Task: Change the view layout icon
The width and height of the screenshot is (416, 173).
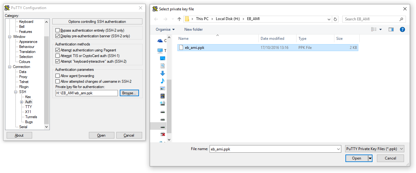Action: pos(374,29)
